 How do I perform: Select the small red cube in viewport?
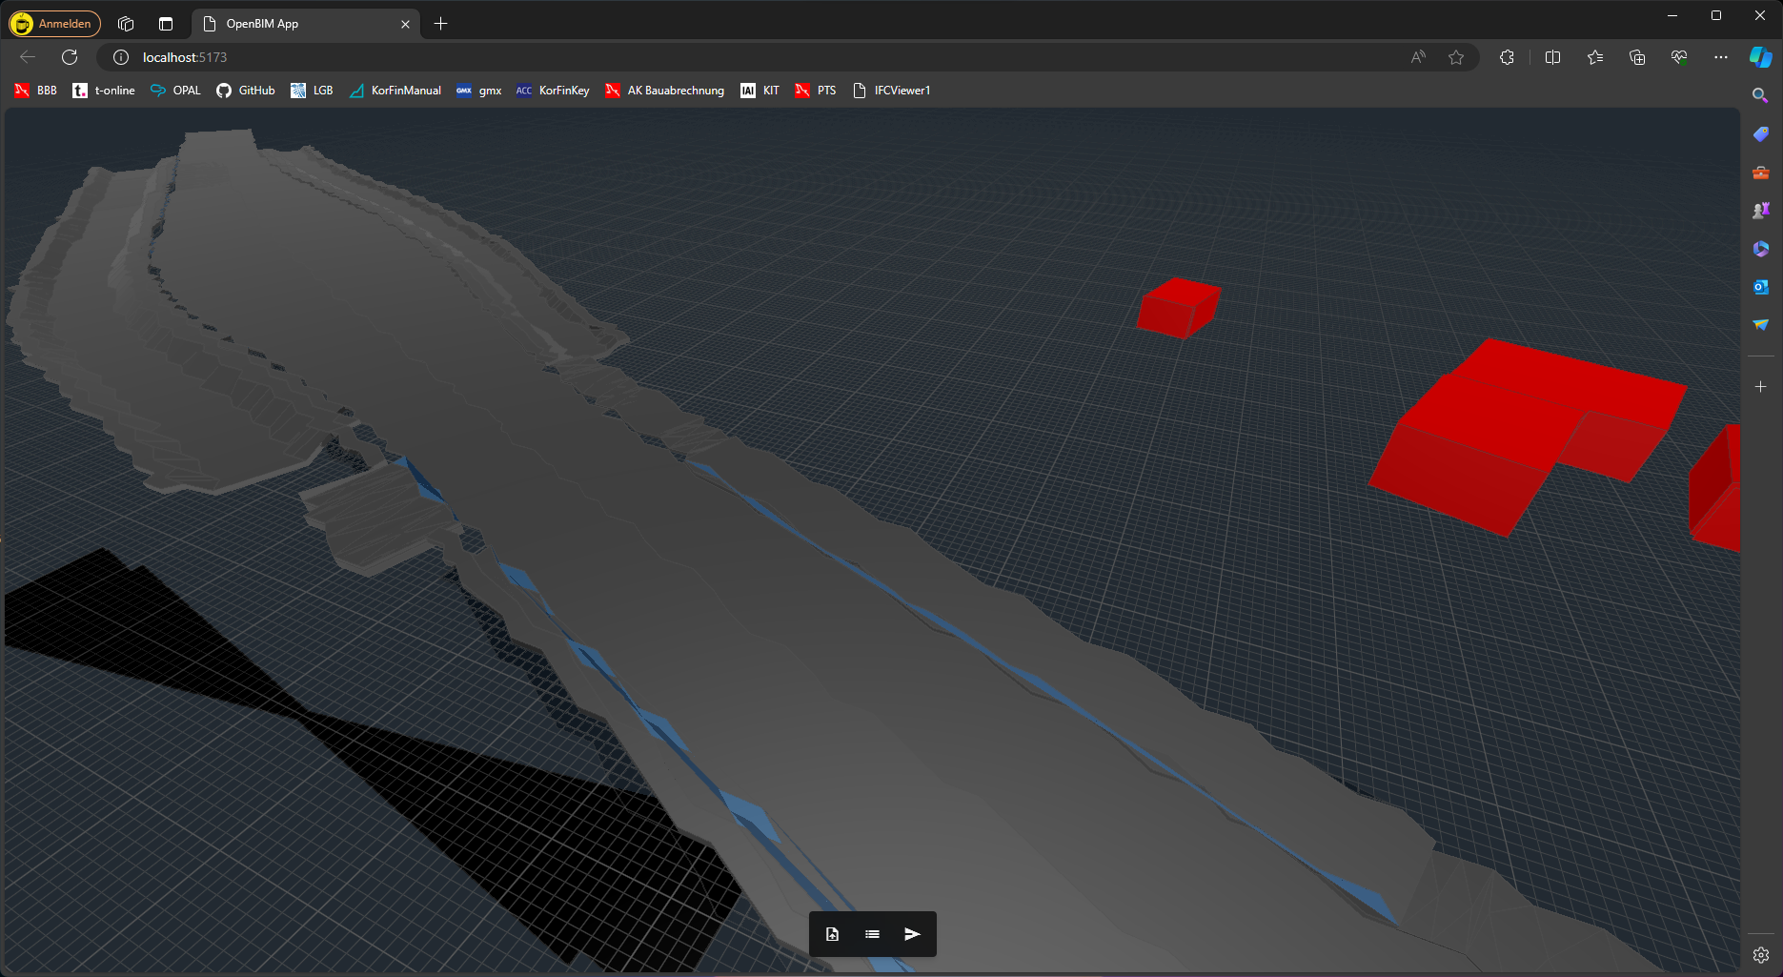click(1178, 308)
